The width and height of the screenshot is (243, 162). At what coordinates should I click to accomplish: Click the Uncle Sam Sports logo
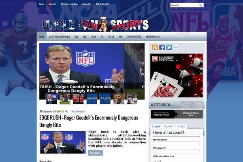click(95, 25)
